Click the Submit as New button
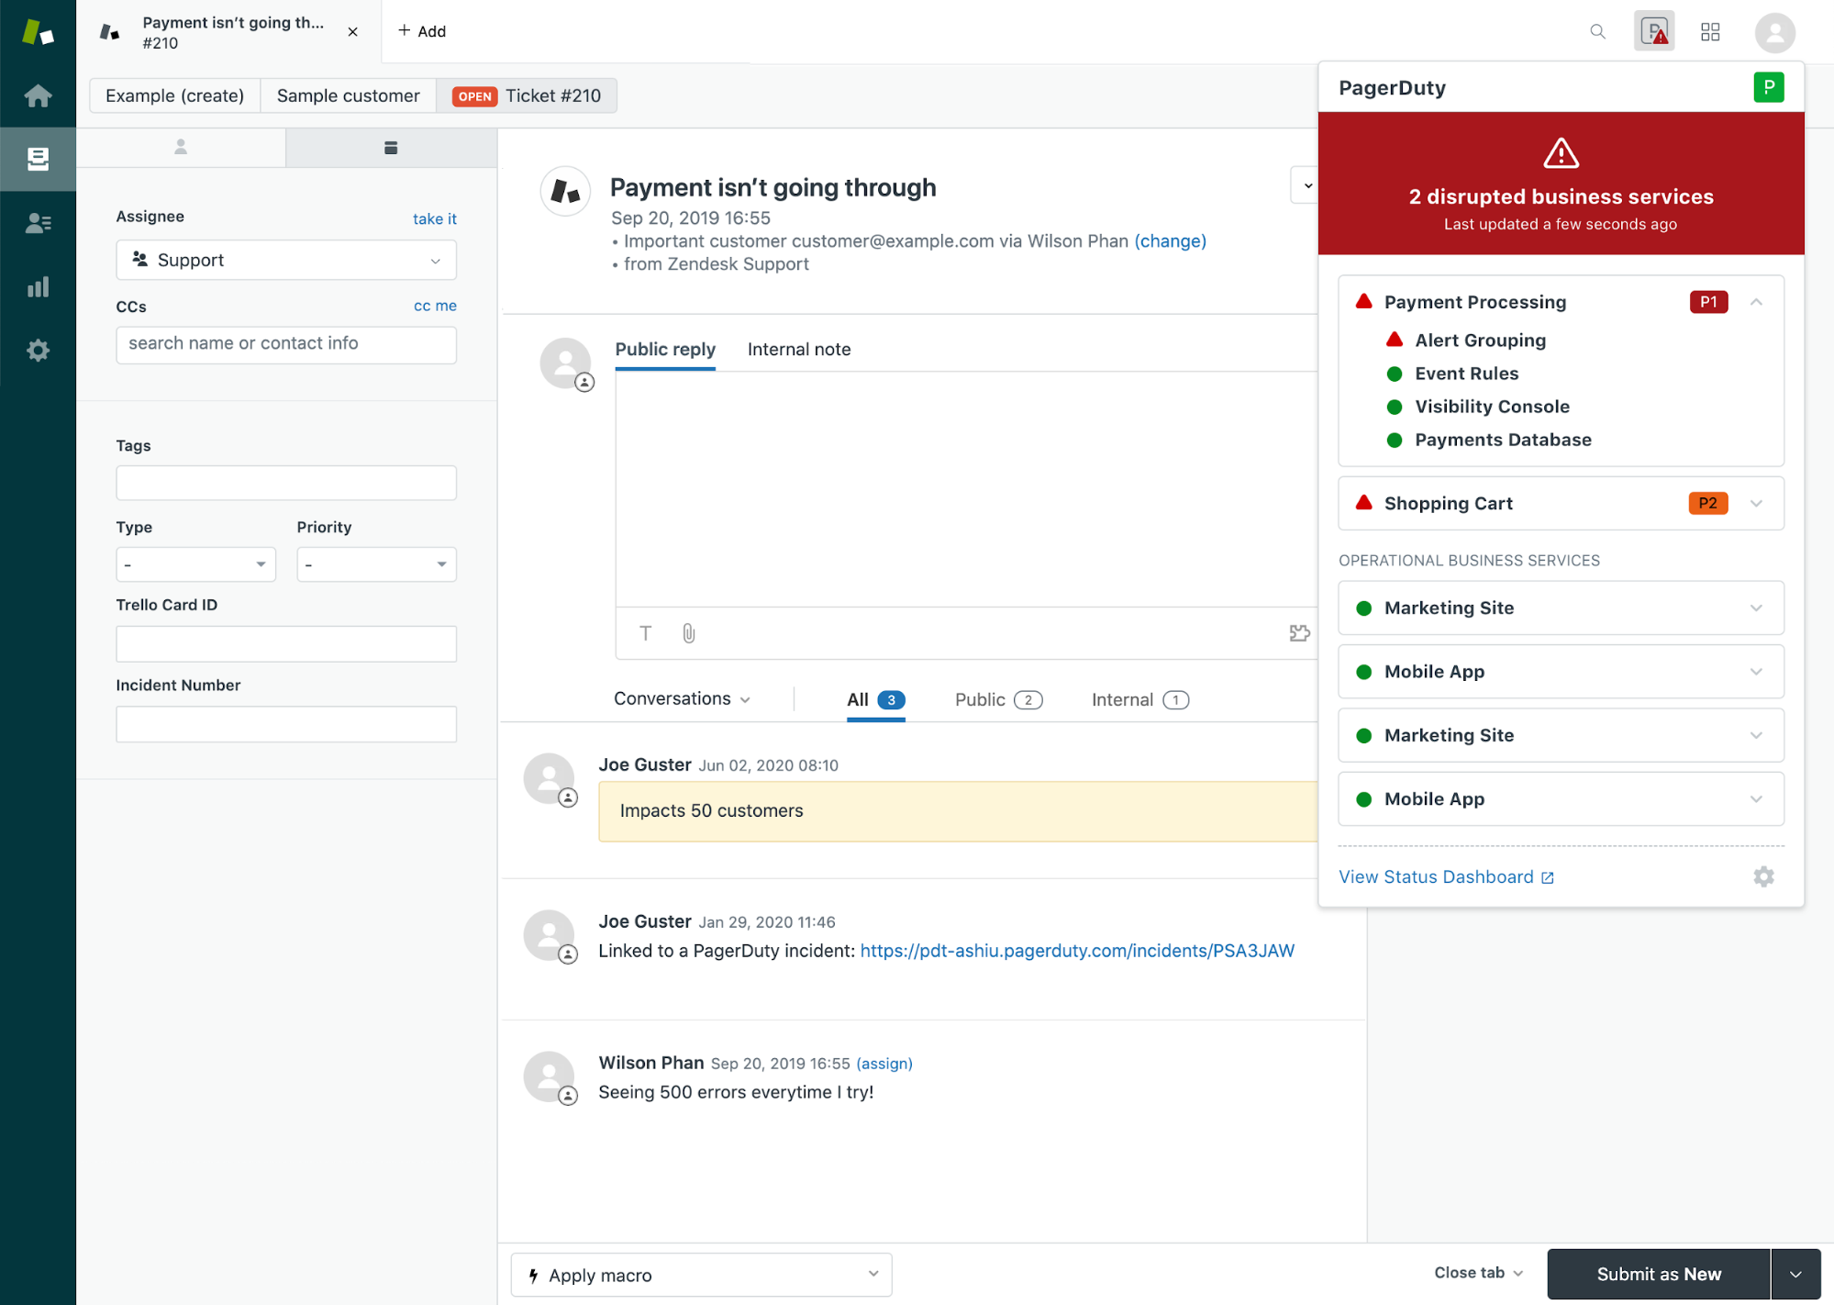 tap(1658, 1274)
